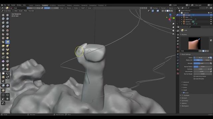Expand the Workspace panel

coord(185,106)
